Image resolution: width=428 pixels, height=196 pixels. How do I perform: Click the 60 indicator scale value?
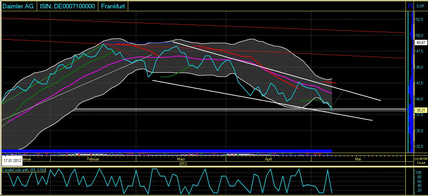coord(419,181)
